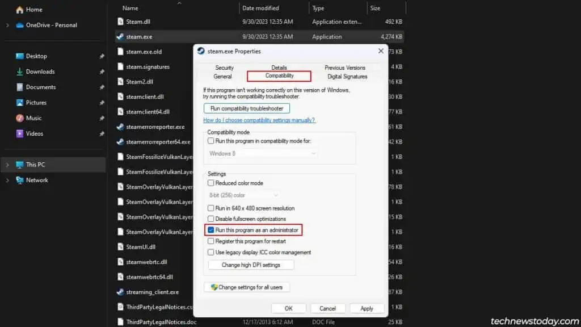581x327 pixels.
Task: Expand the This PC tree node
Action: tap(7, 165)
